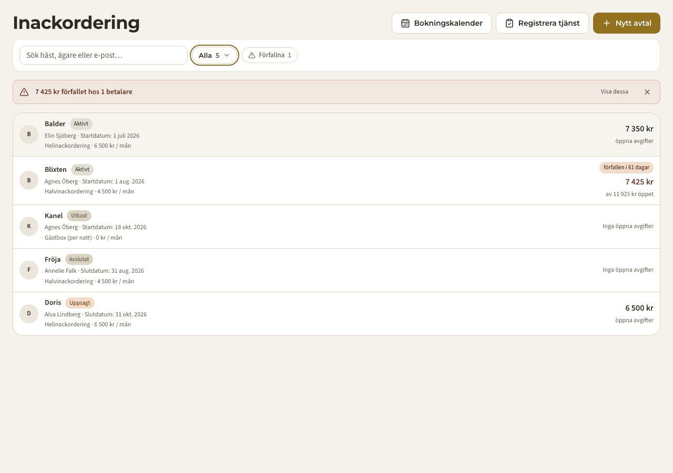Click the Elin Sjöberg start date line
The image size is (673, 473).
point(92,136)
